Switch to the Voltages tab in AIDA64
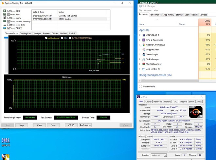 (37, 33)
